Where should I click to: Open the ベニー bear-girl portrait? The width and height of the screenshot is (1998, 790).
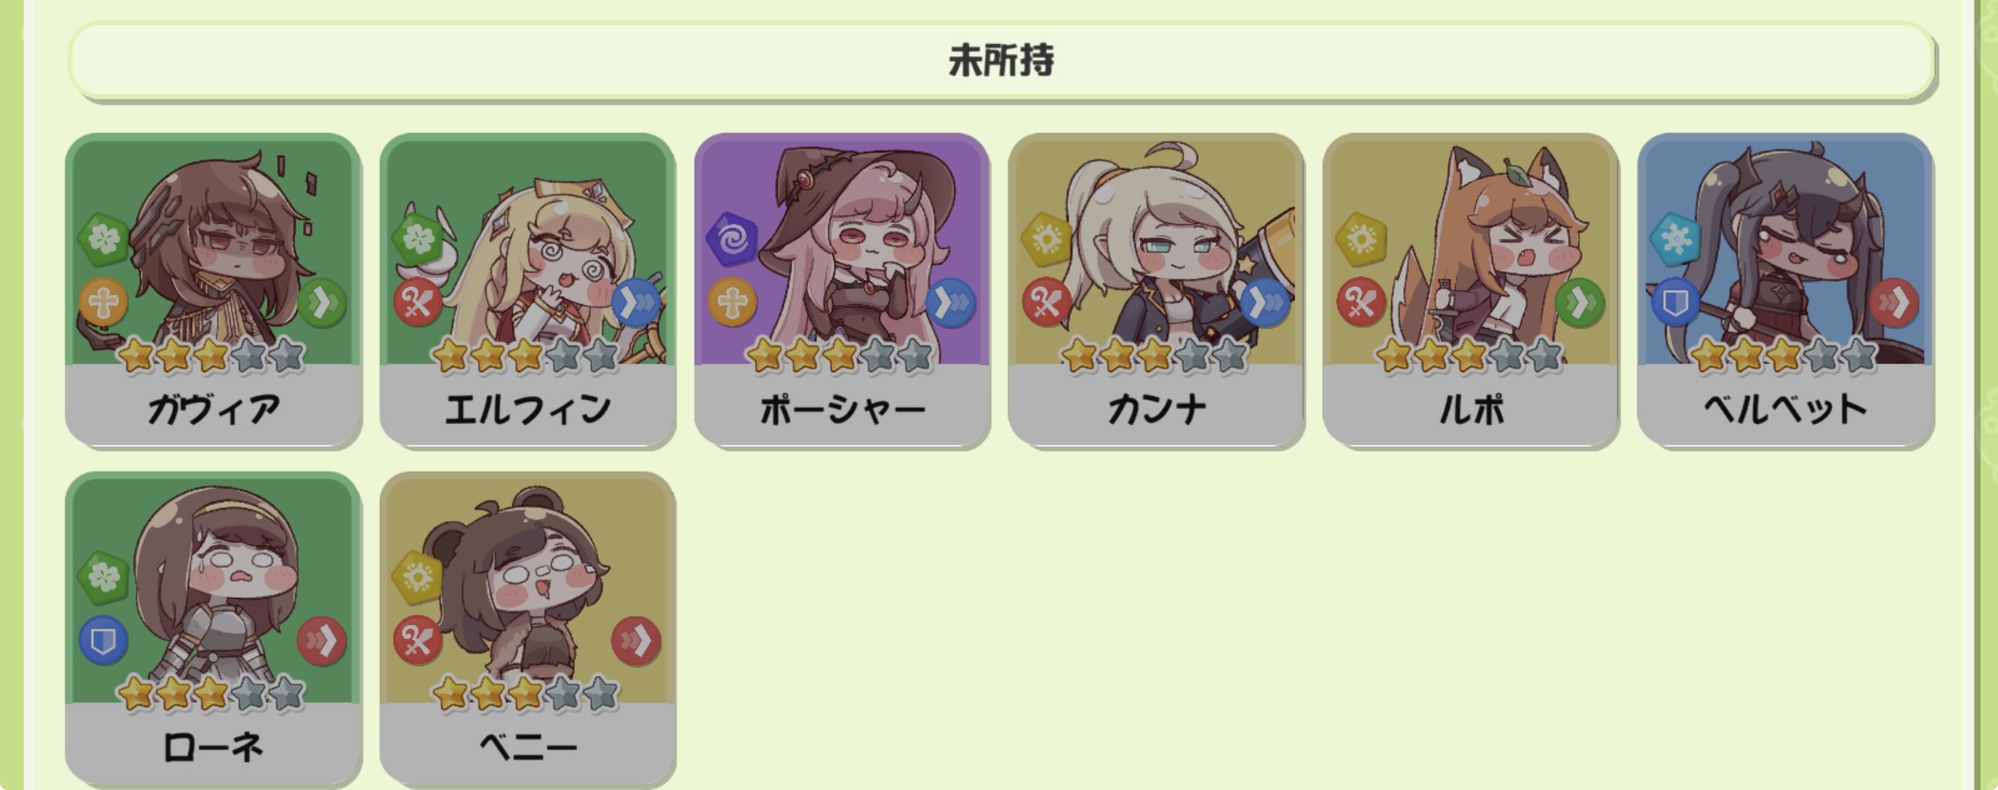527,589
